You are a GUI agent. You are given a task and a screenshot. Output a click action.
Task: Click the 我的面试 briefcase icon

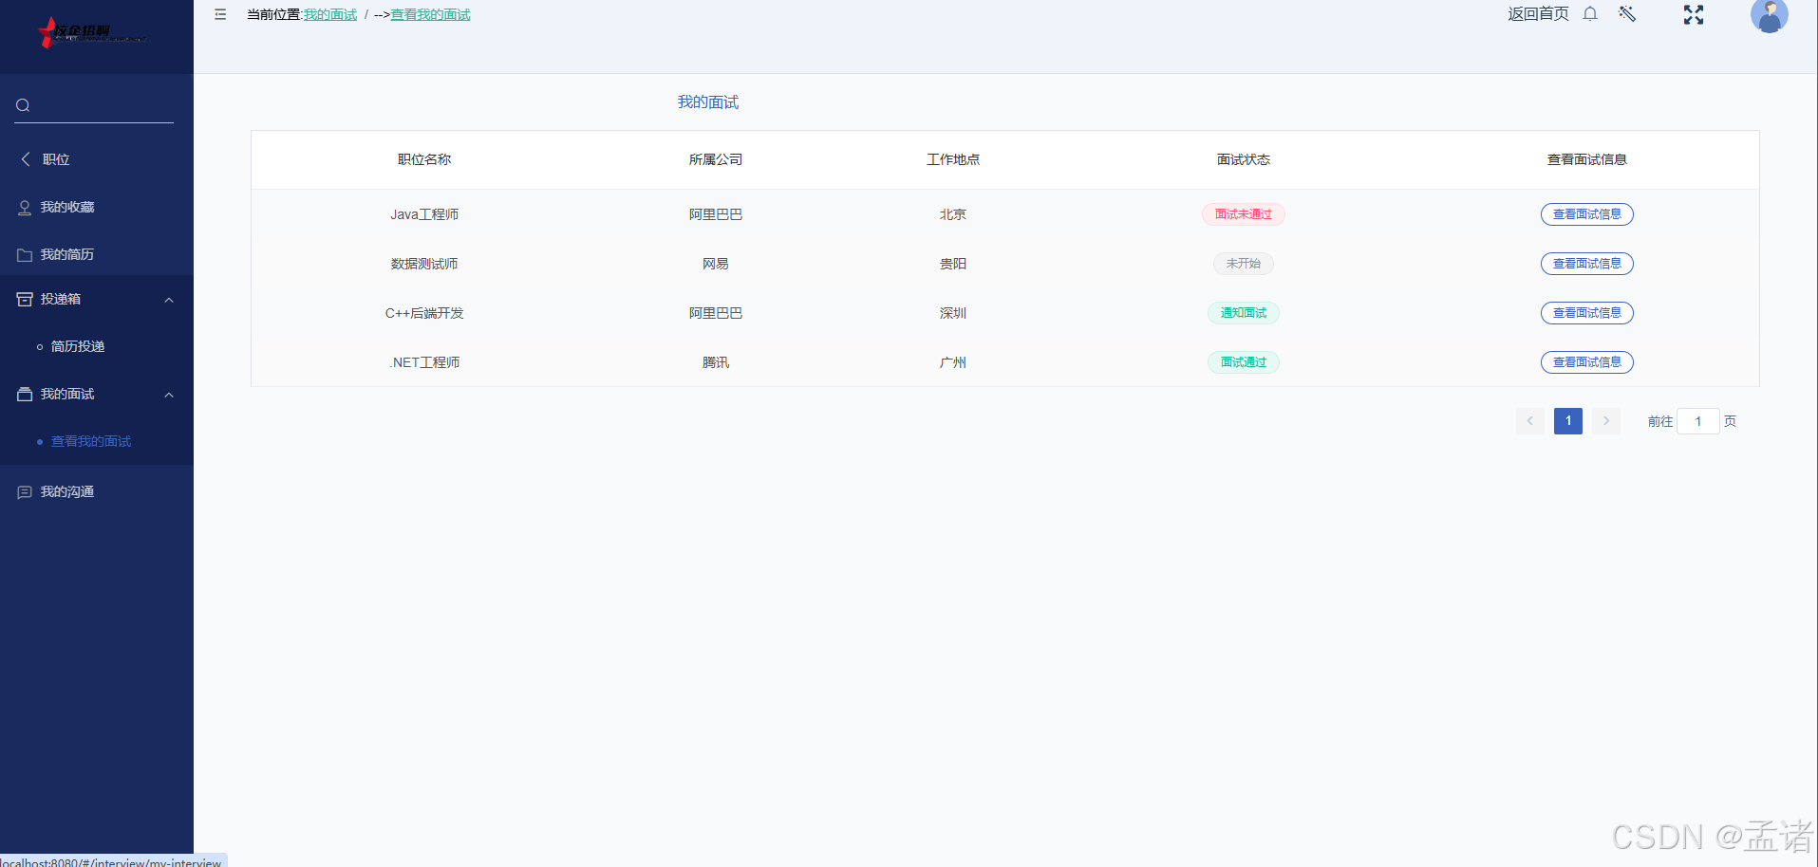pos(25,394)
